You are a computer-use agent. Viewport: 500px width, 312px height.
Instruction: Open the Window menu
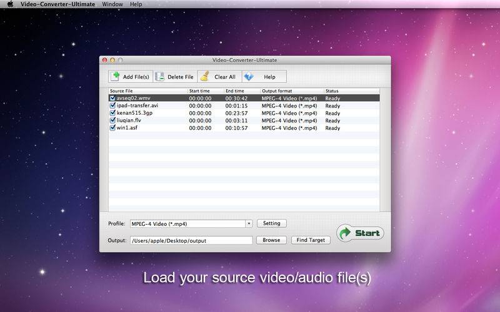point(112,4)
